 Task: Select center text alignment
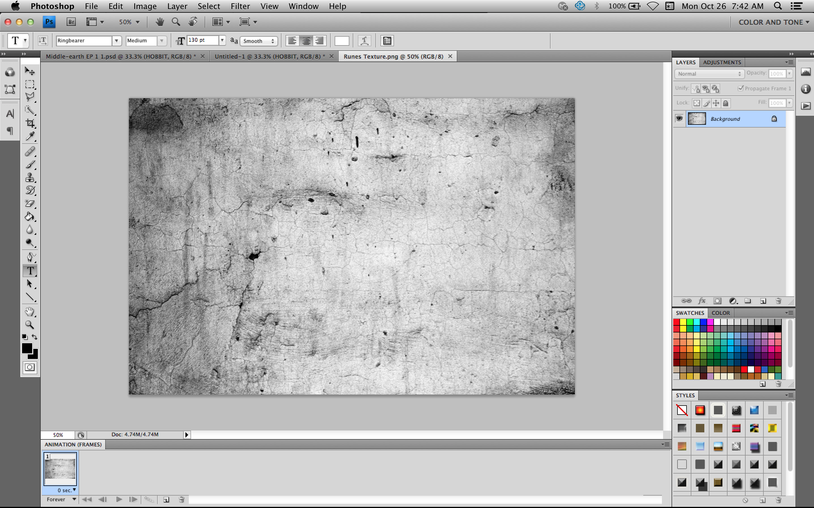pyautogui.click(x=306, y=40)
